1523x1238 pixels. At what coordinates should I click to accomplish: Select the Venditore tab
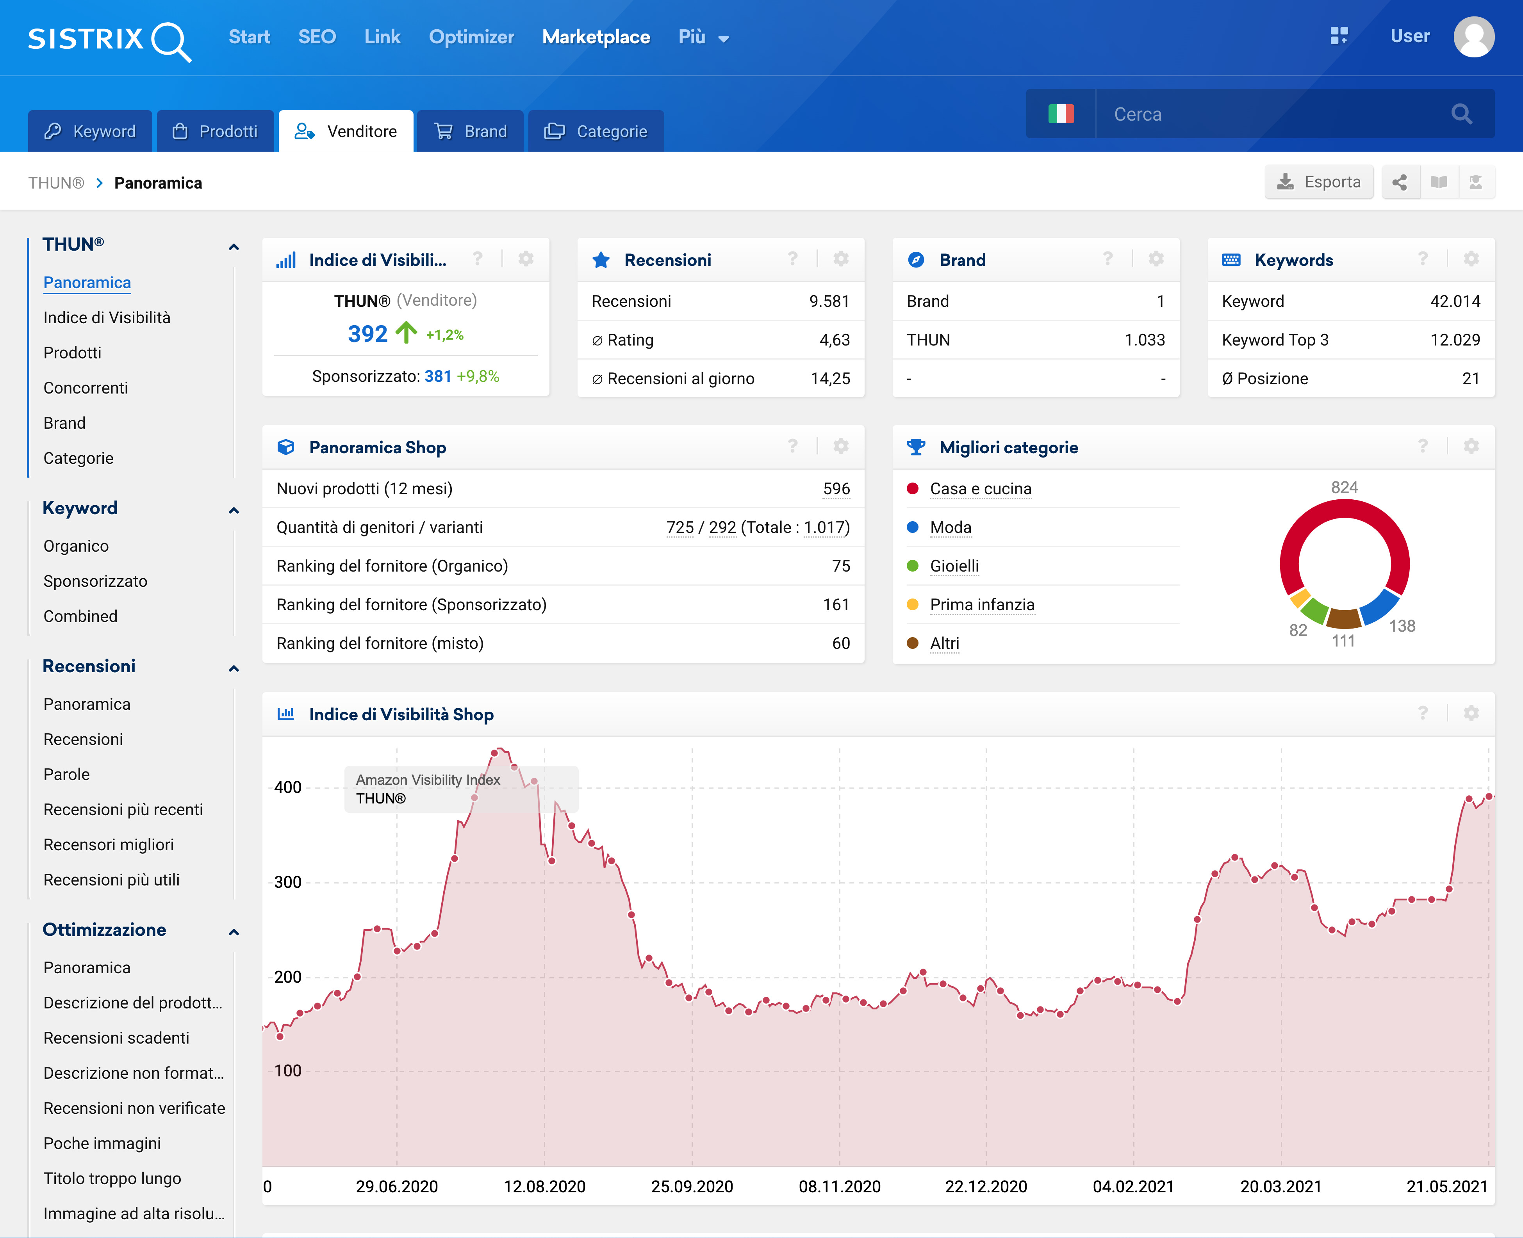(x=346, y=131)
